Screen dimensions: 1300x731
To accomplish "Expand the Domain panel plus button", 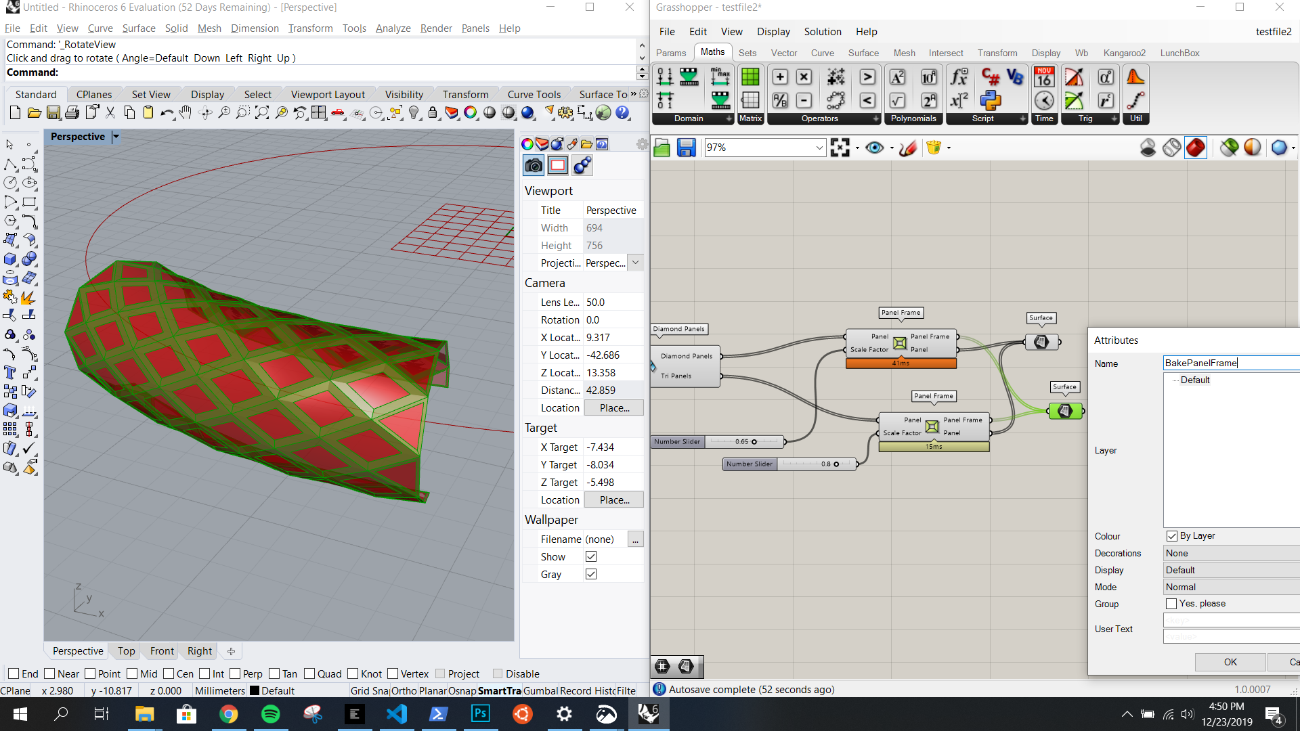I will coord(729,118).
